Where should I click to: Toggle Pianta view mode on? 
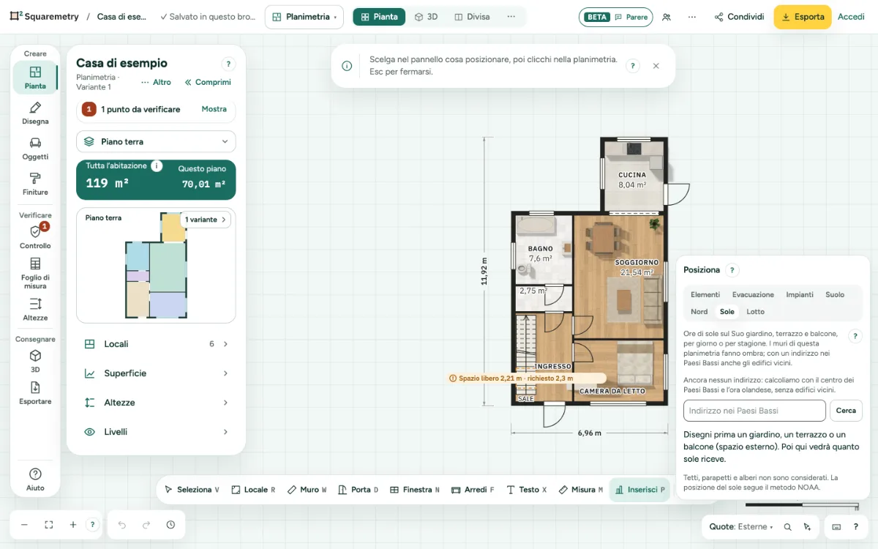point(379,17)
